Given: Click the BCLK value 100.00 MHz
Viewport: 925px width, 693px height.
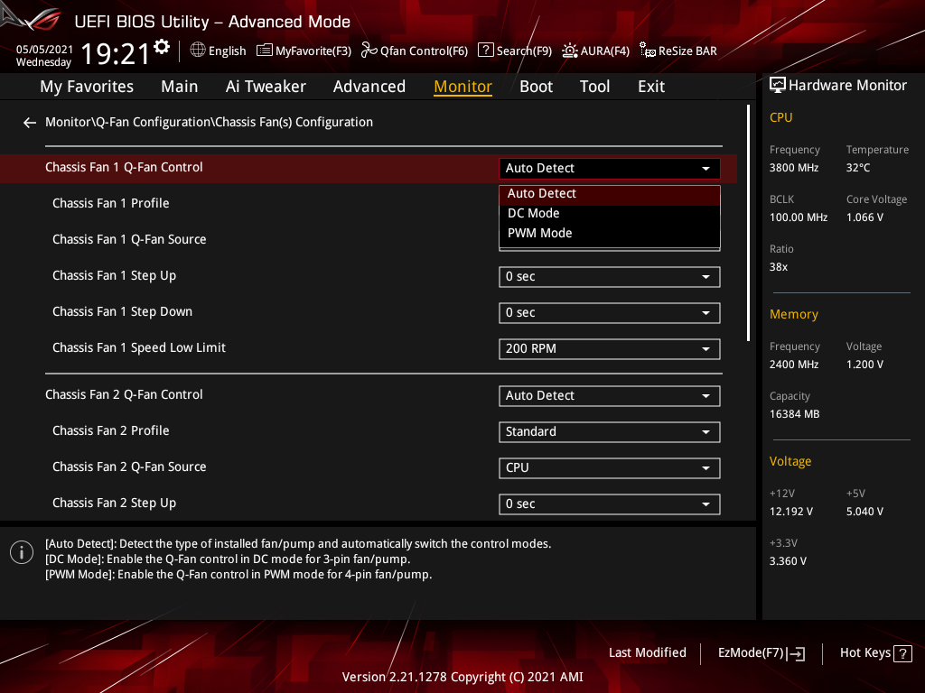Looking at the screenshot, I should coord(799,217).
